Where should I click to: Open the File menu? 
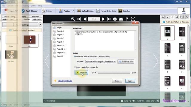(x=3, y=6)
